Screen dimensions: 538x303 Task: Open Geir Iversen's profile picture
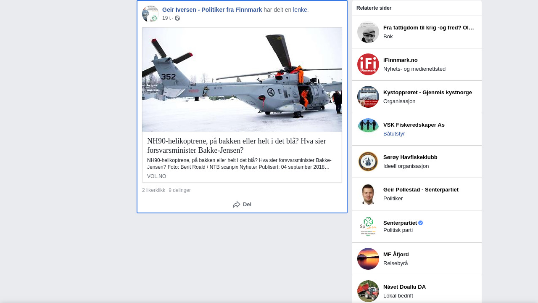[x=150, y=14]
